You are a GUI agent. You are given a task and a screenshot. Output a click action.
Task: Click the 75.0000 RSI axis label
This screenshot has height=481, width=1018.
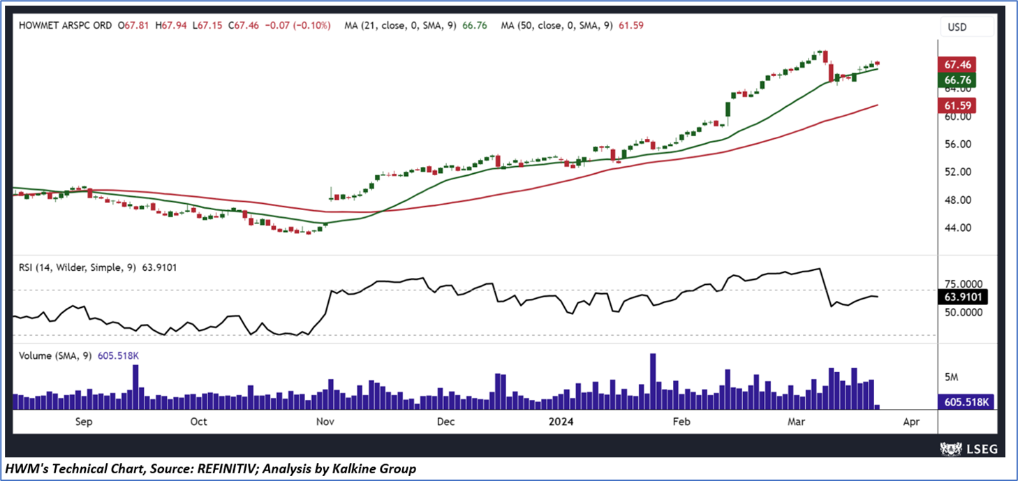[x=962, y=285]
